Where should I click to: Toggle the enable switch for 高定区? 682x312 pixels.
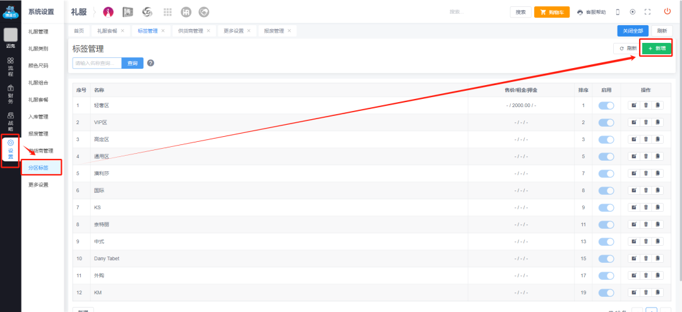coord(606,139)
